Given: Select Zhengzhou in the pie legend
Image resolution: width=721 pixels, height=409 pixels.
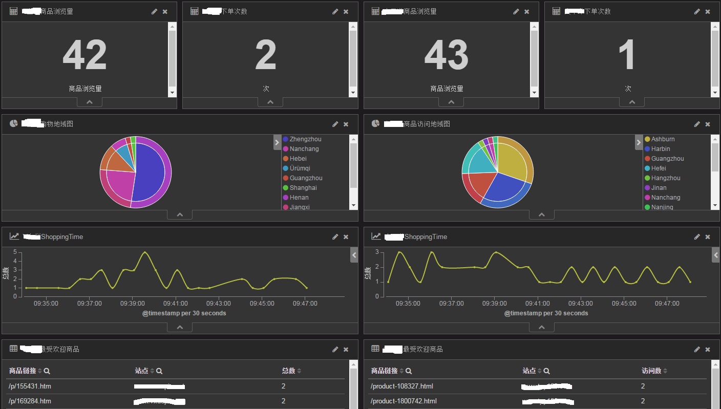Looking at the screenshot, I should click(302, 139).
